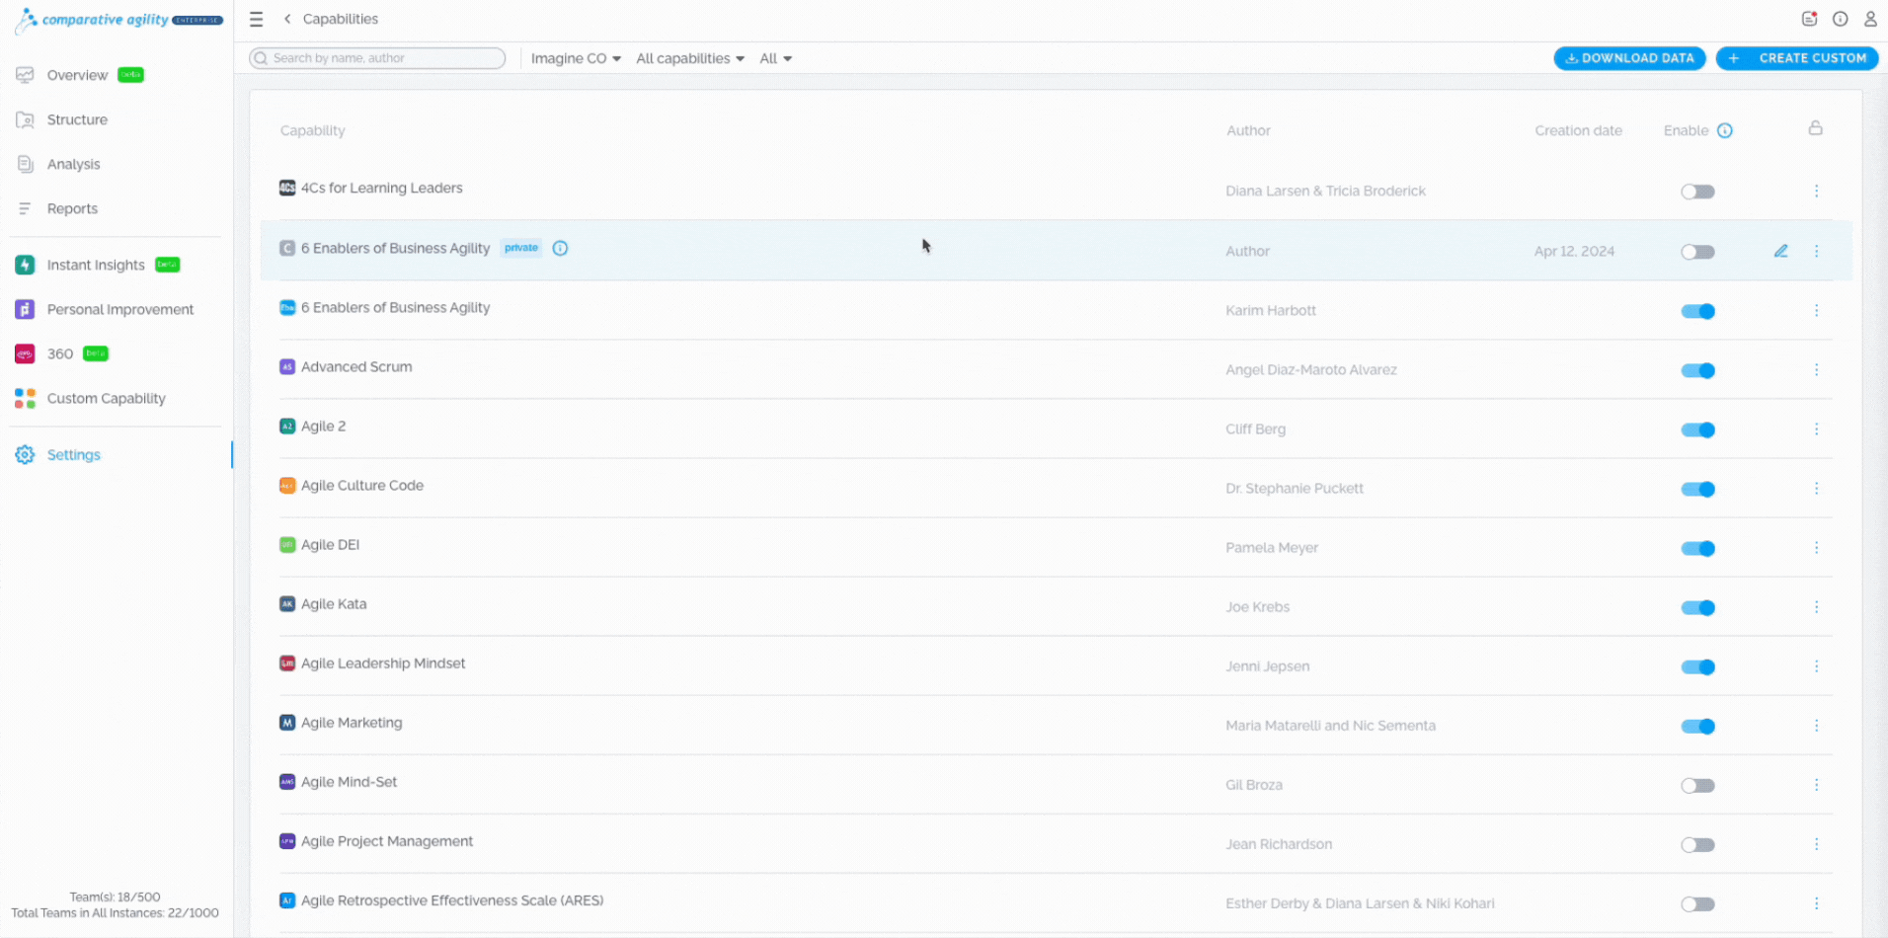Image resolution: width=1888 pixels, height=938 pixels.
Task: Open the All capabilities filter dropdown
Action: 689,58
